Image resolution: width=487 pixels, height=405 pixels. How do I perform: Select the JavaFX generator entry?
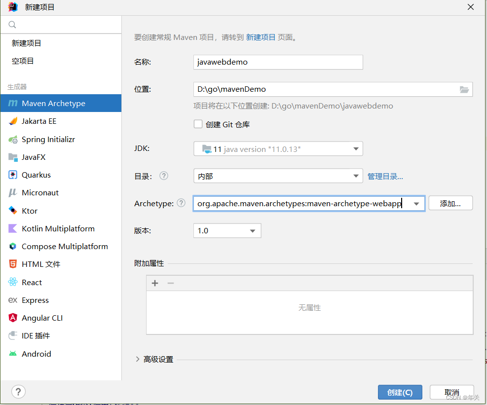click(x=61, y=157)
